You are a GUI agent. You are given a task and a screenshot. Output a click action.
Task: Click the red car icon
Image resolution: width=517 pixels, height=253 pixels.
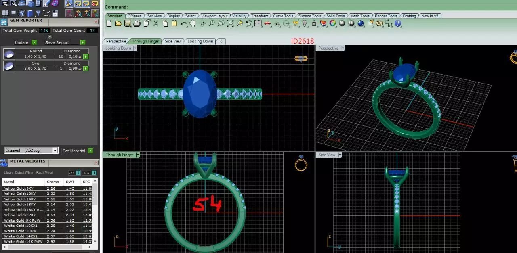(x=267, y=24)
